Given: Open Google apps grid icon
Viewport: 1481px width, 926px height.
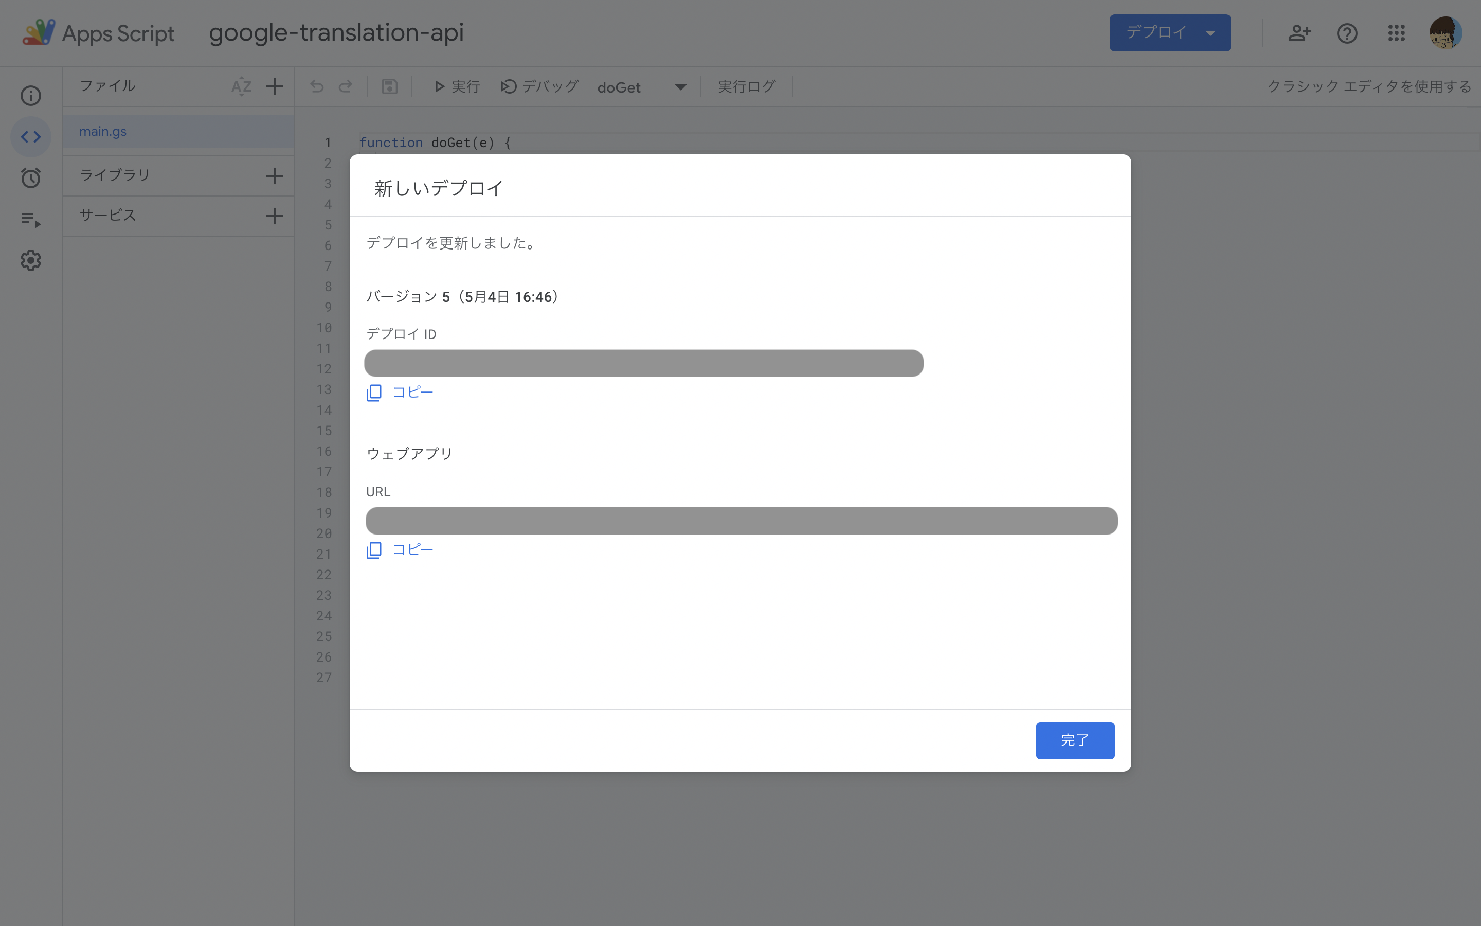Looking at the screenshot, I should point(1397,33).
